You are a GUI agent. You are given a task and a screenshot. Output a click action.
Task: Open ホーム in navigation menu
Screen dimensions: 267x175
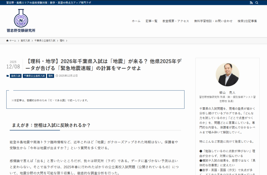pos(136,21)
